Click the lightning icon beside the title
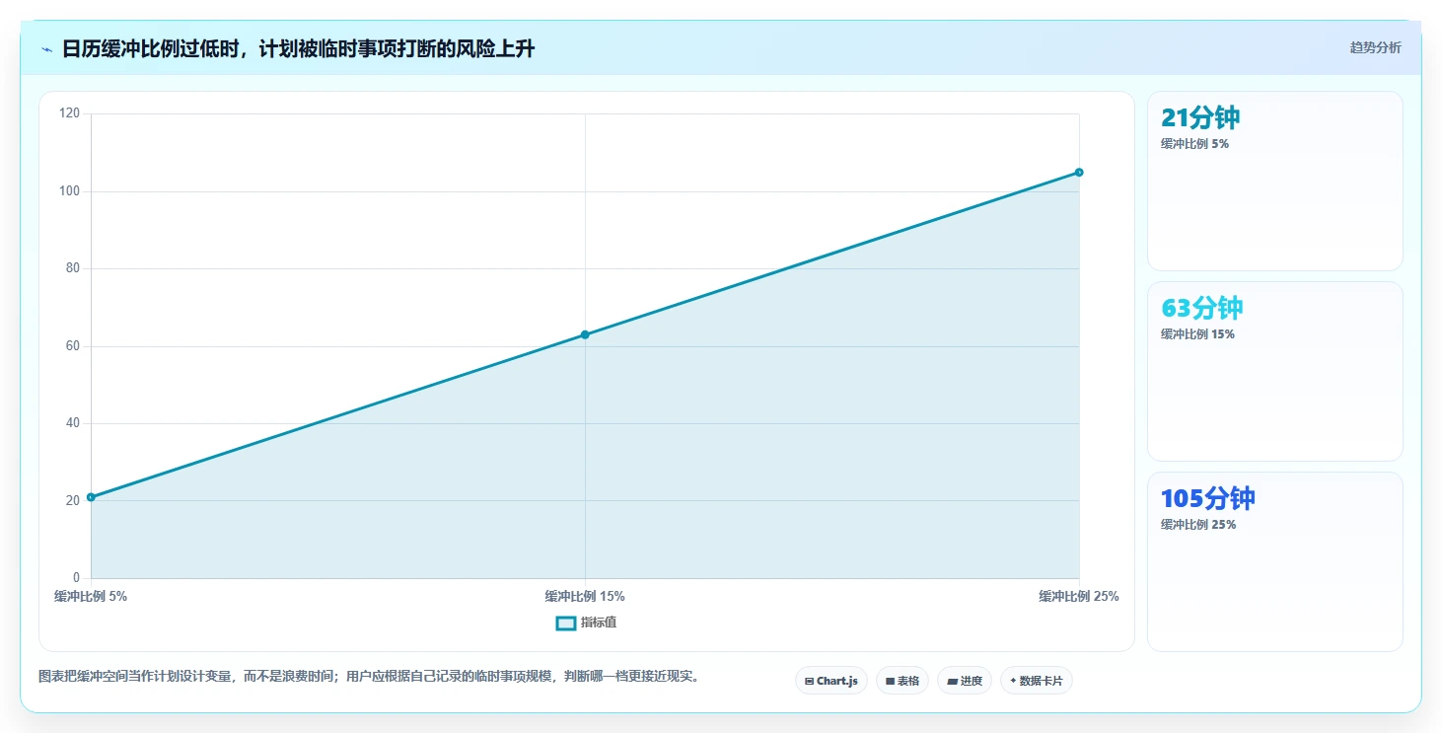Image resolution: width=1442 pixels, height=733 pixels. (47, 49)
